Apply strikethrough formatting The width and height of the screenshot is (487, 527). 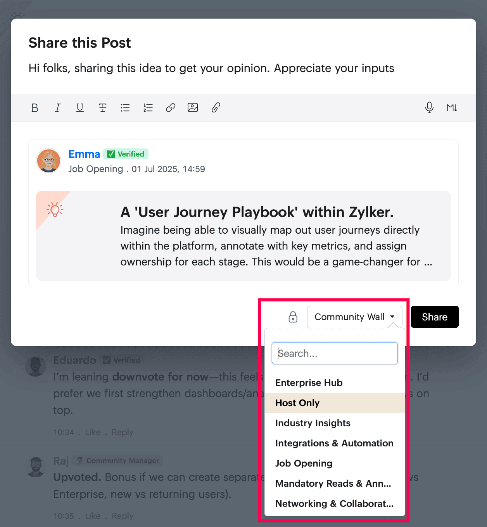point(103,108)
